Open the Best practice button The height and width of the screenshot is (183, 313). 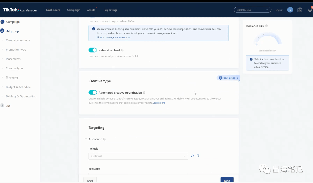coord(228,78)
